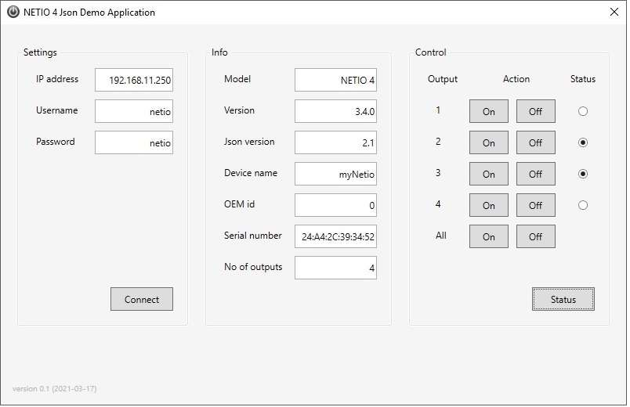Activate On for output 3
This screenshot has width=630, height=407.
pos(489,174)
